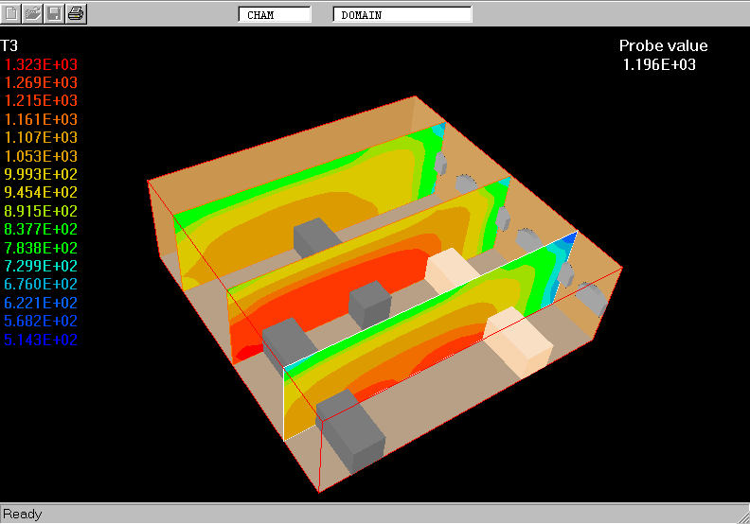Screen dimensions: 750x524
Task: Select the blue 5.143E+02 legend value
Action: click(x=42, y=341)
